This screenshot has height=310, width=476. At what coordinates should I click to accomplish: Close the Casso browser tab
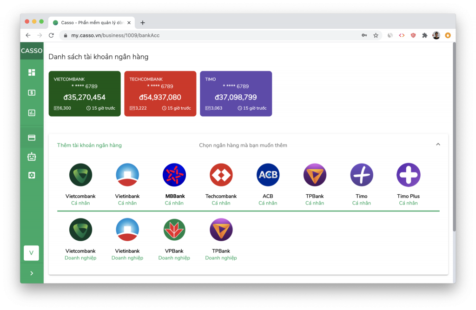[x=129, y=22]
